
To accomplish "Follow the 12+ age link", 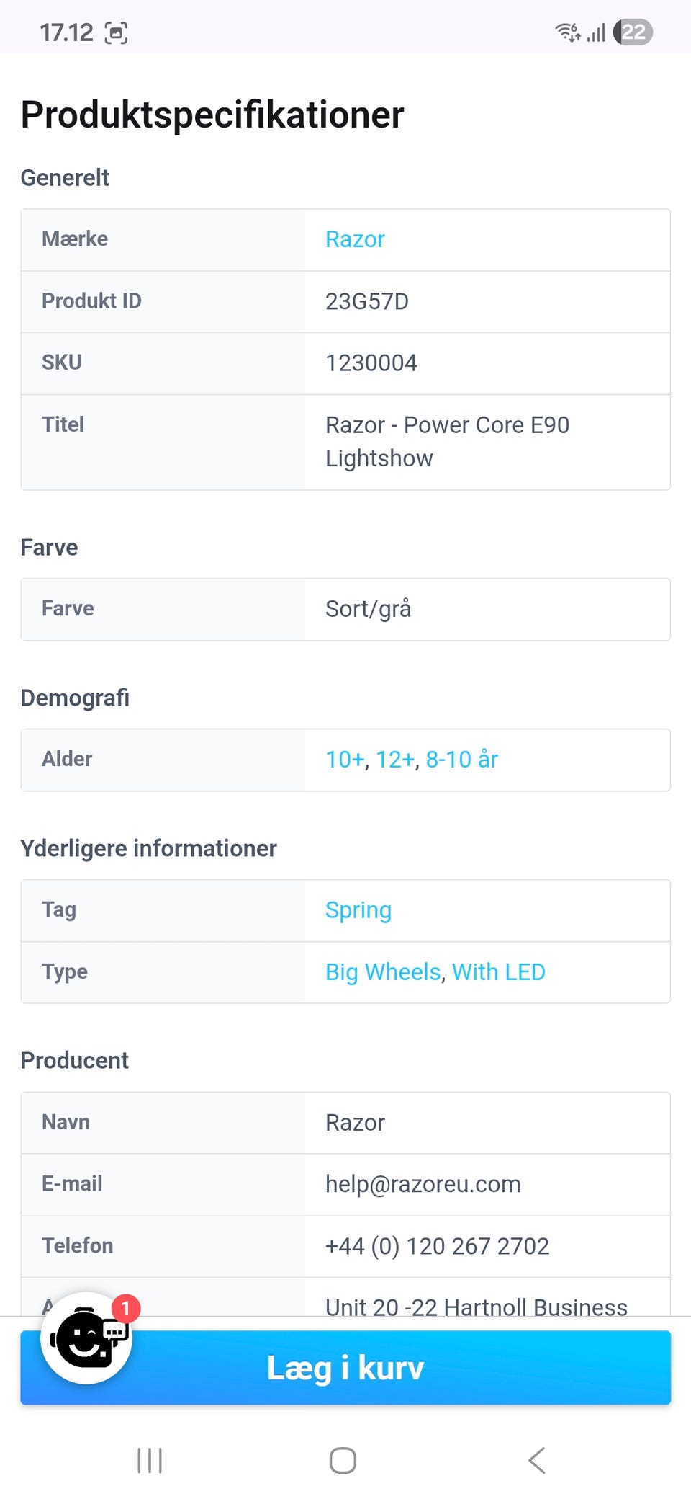I will tap(395, 760).
